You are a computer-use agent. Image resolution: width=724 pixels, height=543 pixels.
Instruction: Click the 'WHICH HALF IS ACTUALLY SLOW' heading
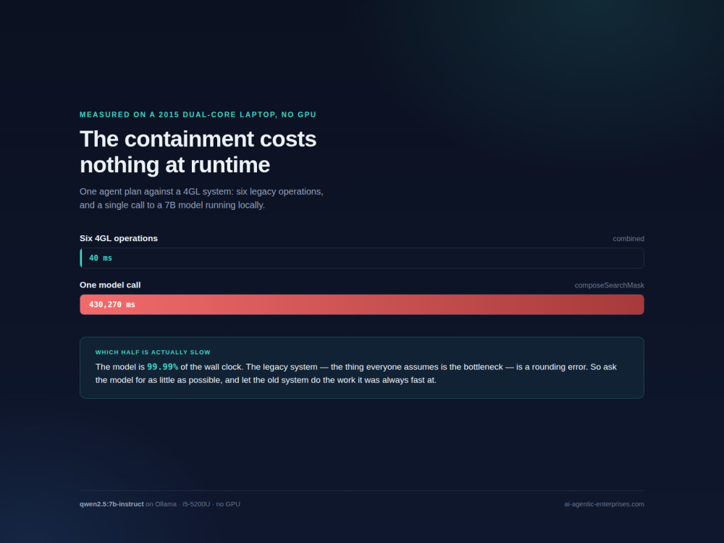pos(153,353)
